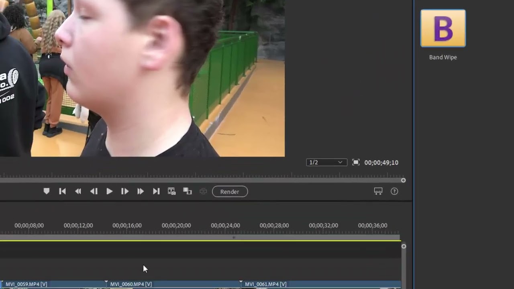The height and width of the screenshot is (289, 514).
Task: Toggle full screen preview icon
Action: click(x=356, y=162)
